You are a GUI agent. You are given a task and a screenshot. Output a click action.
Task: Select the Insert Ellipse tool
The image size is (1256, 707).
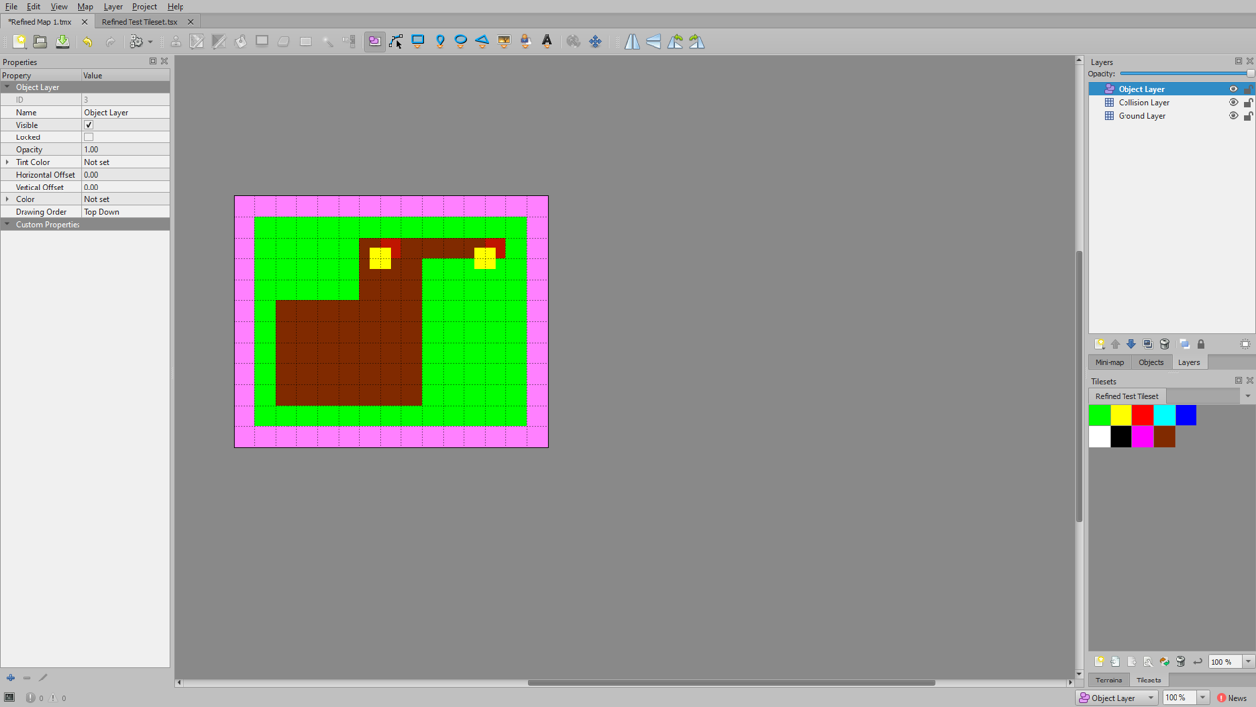point(460,41)
